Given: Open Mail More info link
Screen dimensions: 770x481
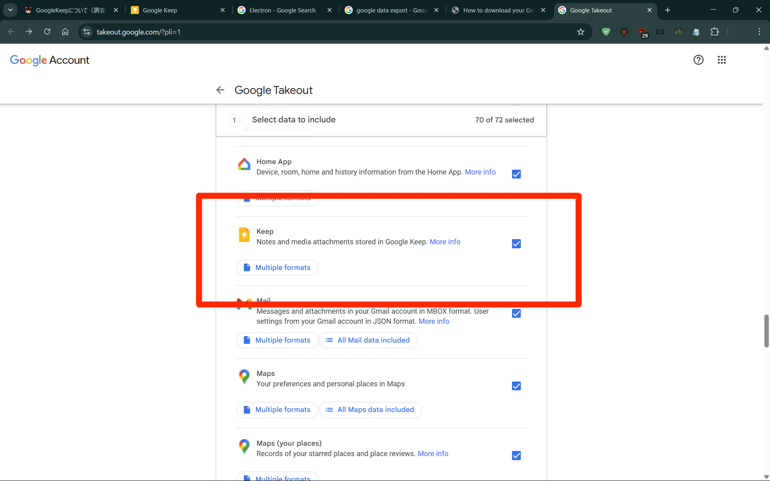Looking at the screenshot, I should tap(434, 321).
